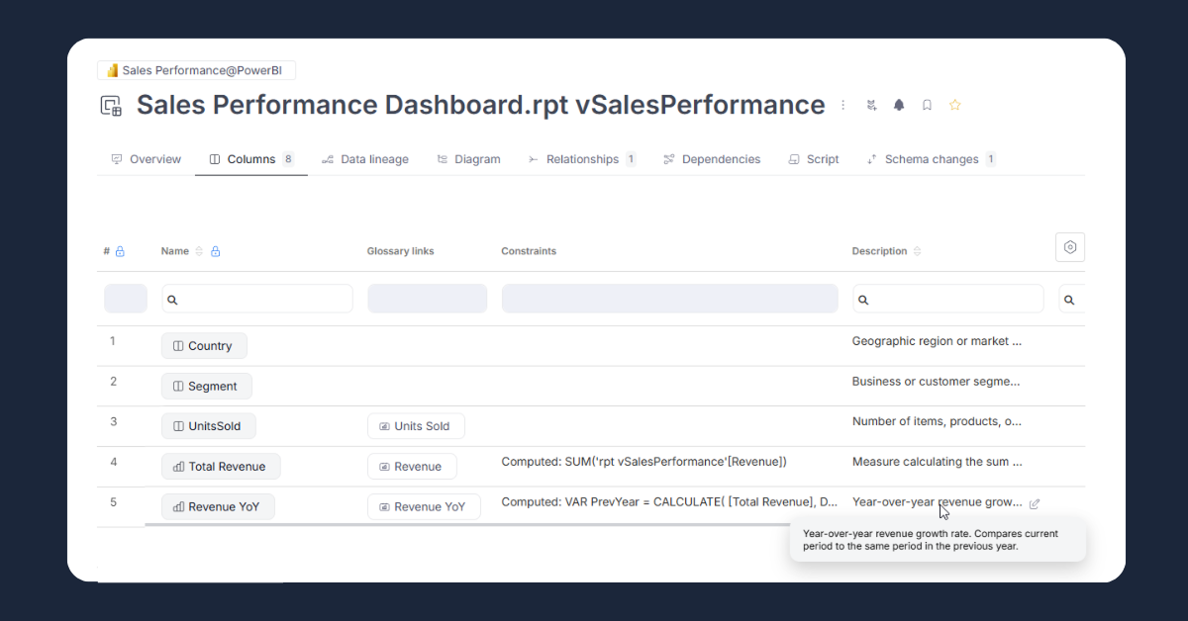Open the three-dot menu next to title
This screenshot has height=621, width=1188.
843,105
